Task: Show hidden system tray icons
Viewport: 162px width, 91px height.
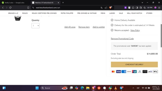Action: pyautogui.click(x=133, y=88)
